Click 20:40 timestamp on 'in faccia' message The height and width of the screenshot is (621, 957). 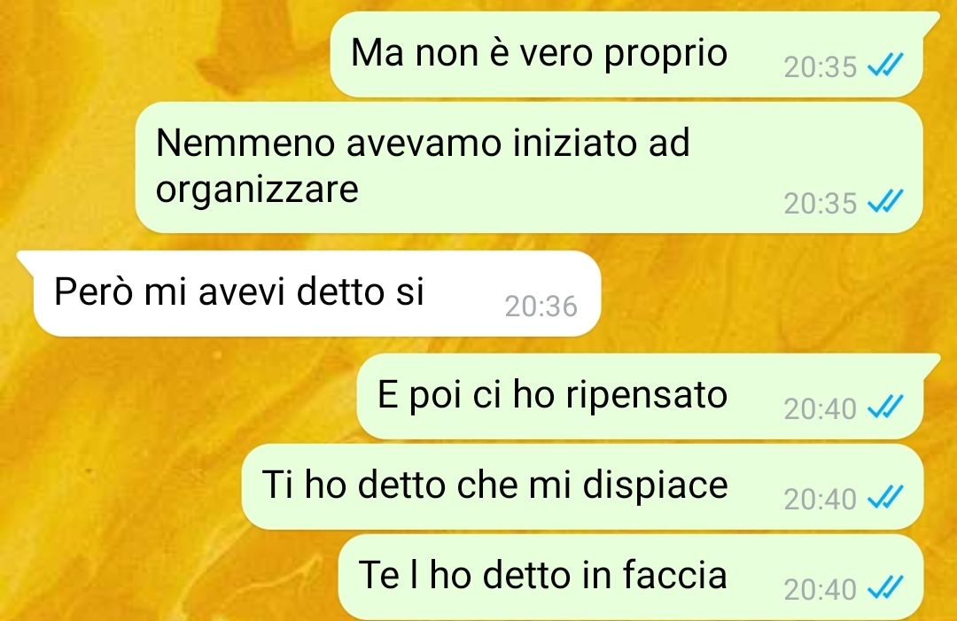click(x=821, y=589)
